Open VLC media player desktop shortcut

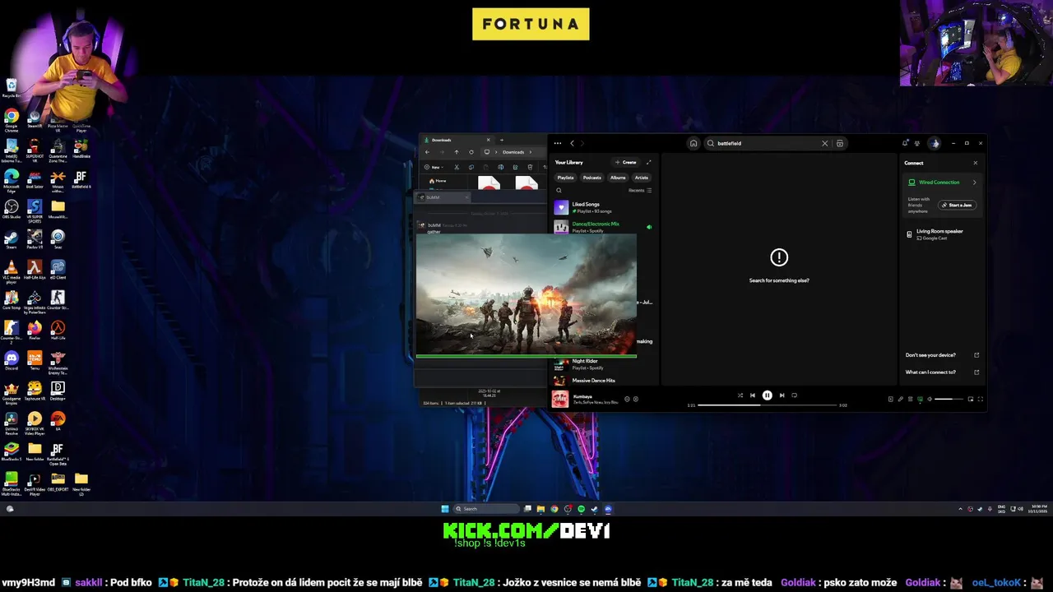click(12, 270)
